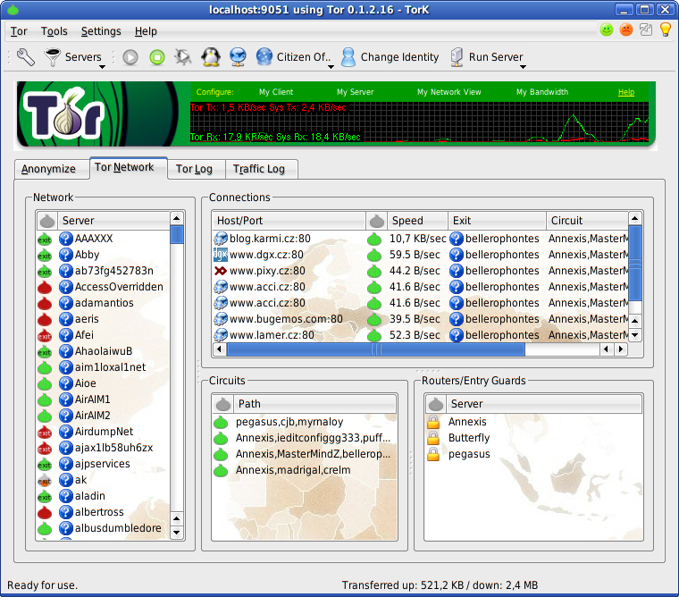This screenshot has width=679, height=597.
Task: Start Tor with the grey play button
Action: [x=130, y=57]
